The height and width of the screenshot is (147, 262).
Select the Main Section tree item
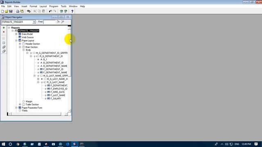32,47
